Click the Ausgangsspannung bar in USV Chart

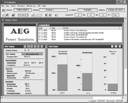pyautogui.click(x=62, y=77)
